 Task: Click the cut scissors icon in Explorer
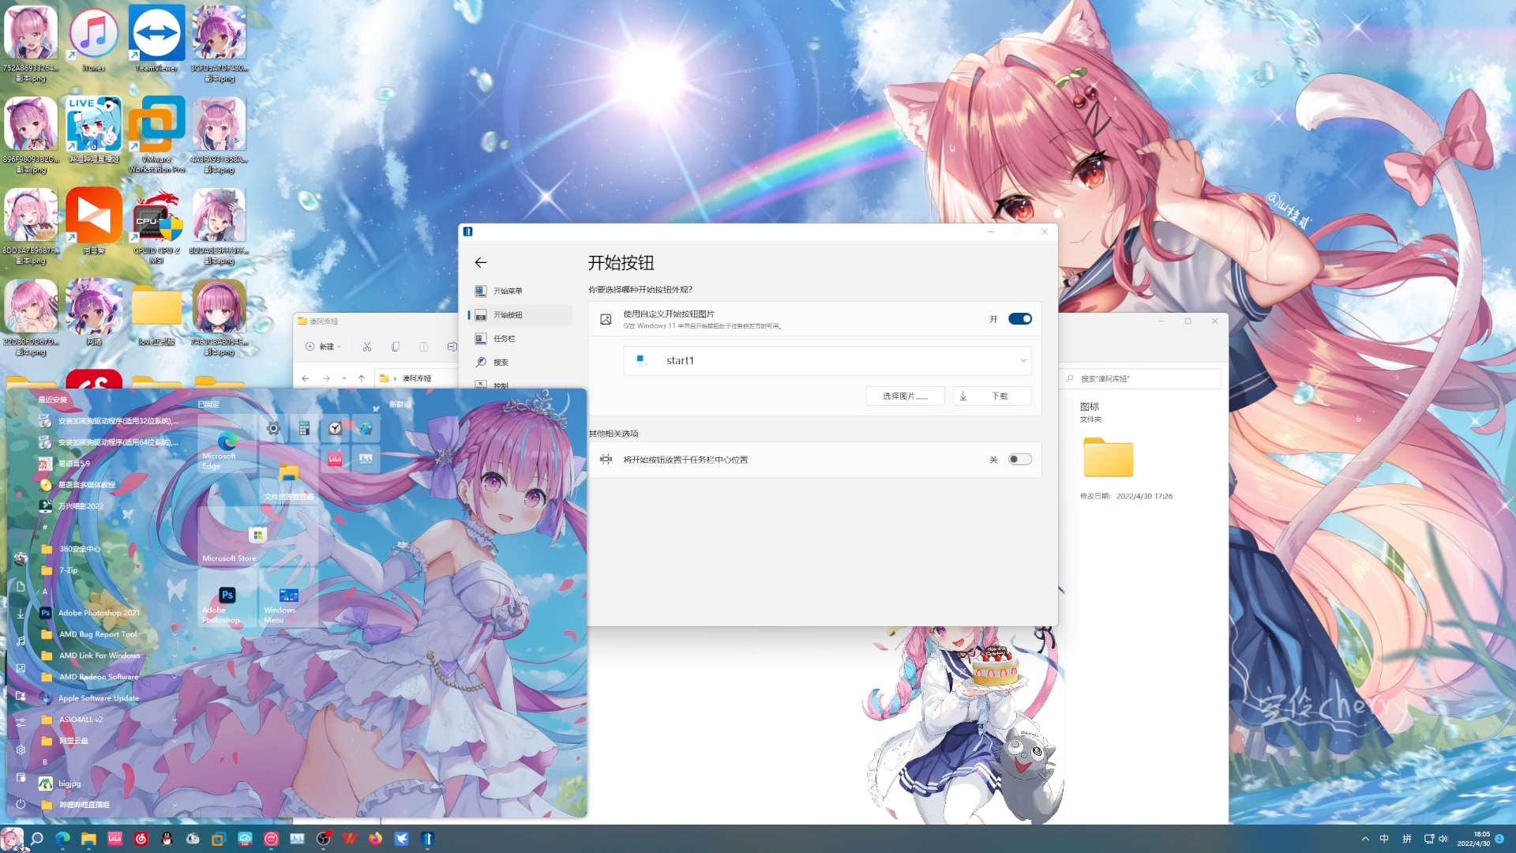367,347
